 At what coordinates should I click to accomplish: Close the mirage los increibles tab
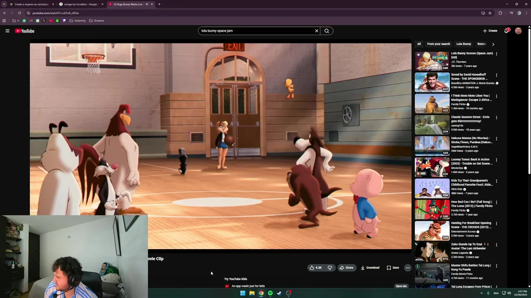click(102, 4)
